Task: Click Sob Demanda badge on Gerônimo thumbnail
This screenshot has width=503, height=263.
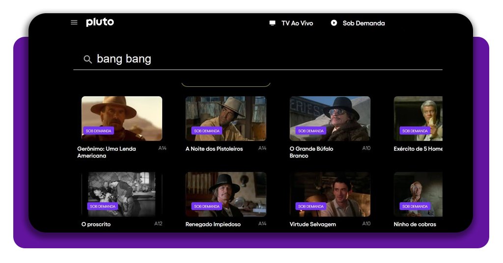Action: click(x=99, y=131)
